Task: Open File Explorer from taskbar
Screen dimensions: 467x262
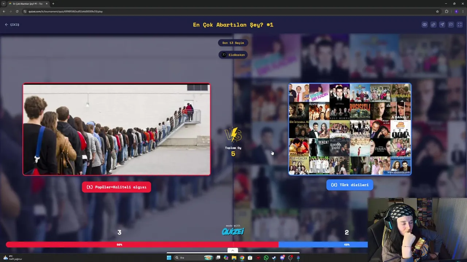Action: (x=234, y=258)
